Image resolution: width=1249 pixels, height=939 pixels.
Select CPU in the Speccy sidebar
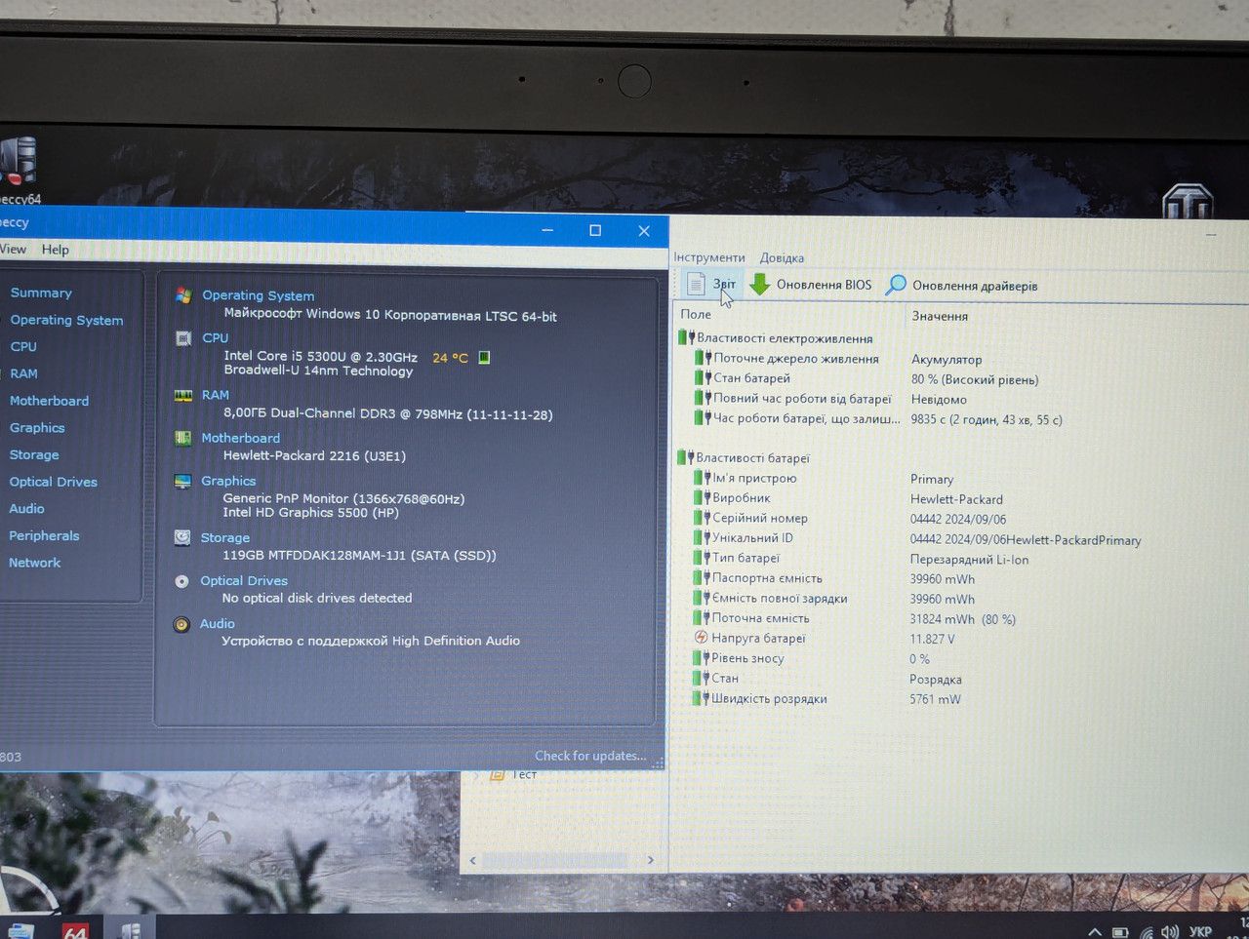(23, 346)
